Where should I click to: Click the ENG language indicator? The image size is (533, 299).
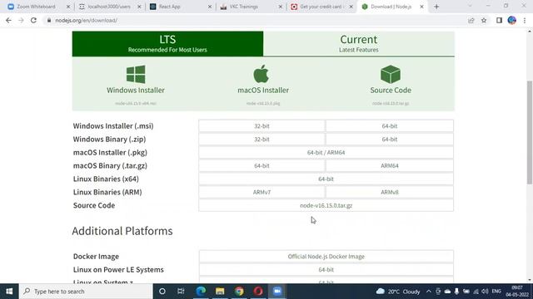(496, 292)
